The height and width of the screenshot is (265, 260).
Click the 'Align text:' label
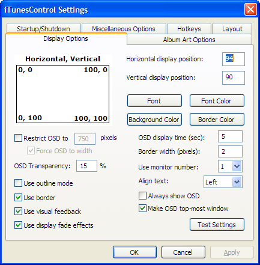point(153,181)
